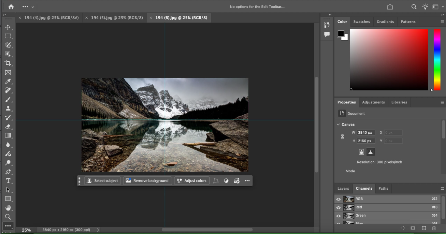Open the Color panel flyout menu
Image resolution: width=446 pixels, height=234 pixels.
tap(442, 21)
